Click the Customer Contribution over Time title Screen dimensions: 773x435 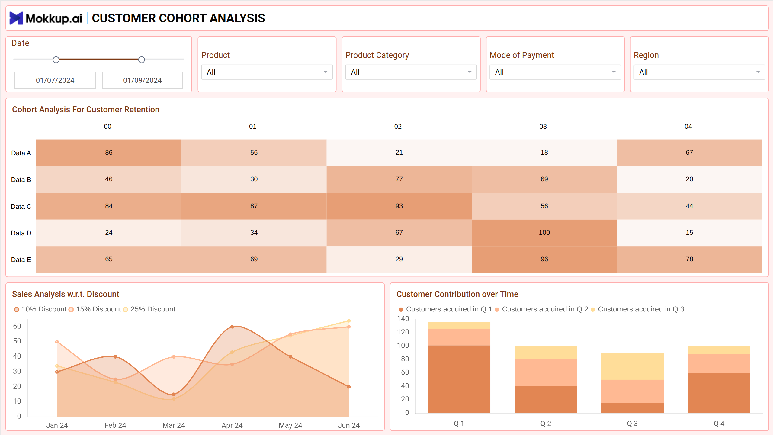coord(457,294)
